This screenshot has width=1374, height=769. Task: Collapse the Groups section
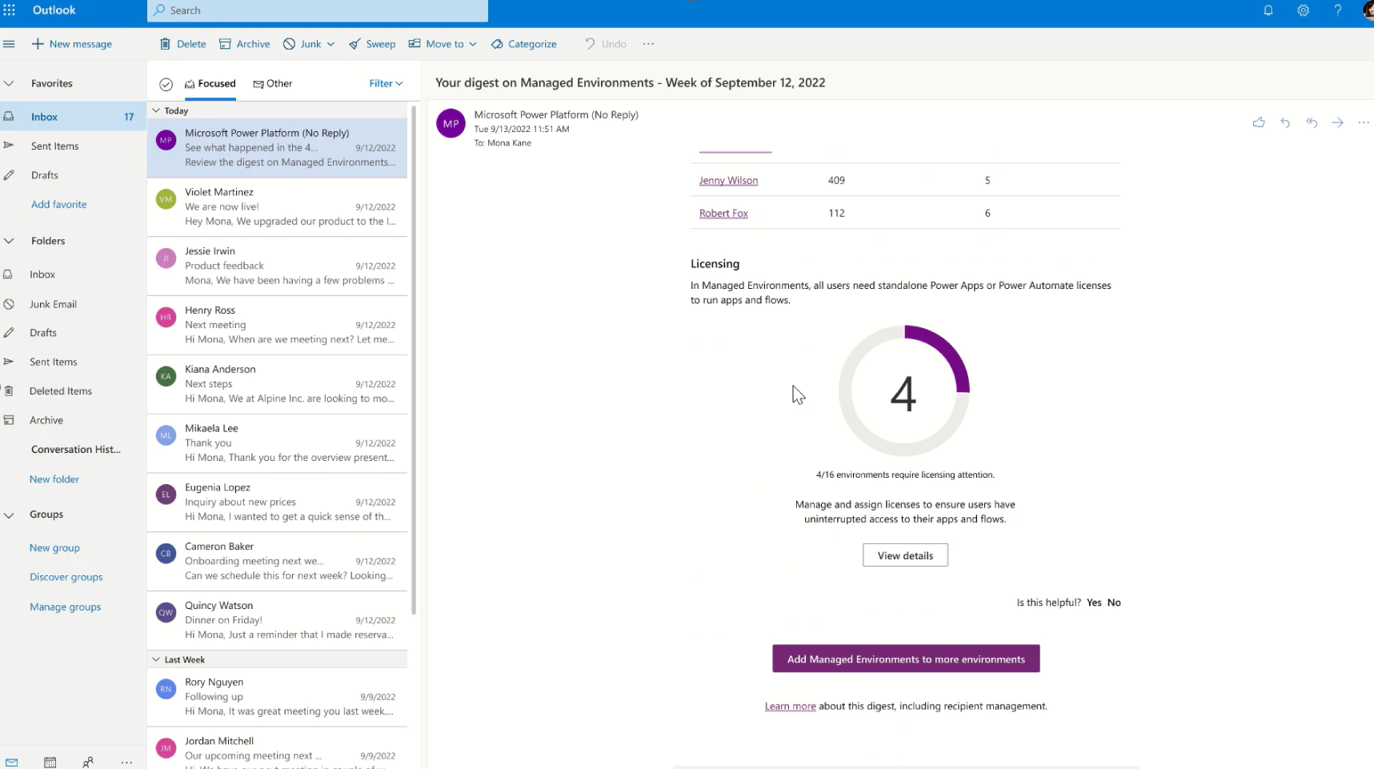9,515
